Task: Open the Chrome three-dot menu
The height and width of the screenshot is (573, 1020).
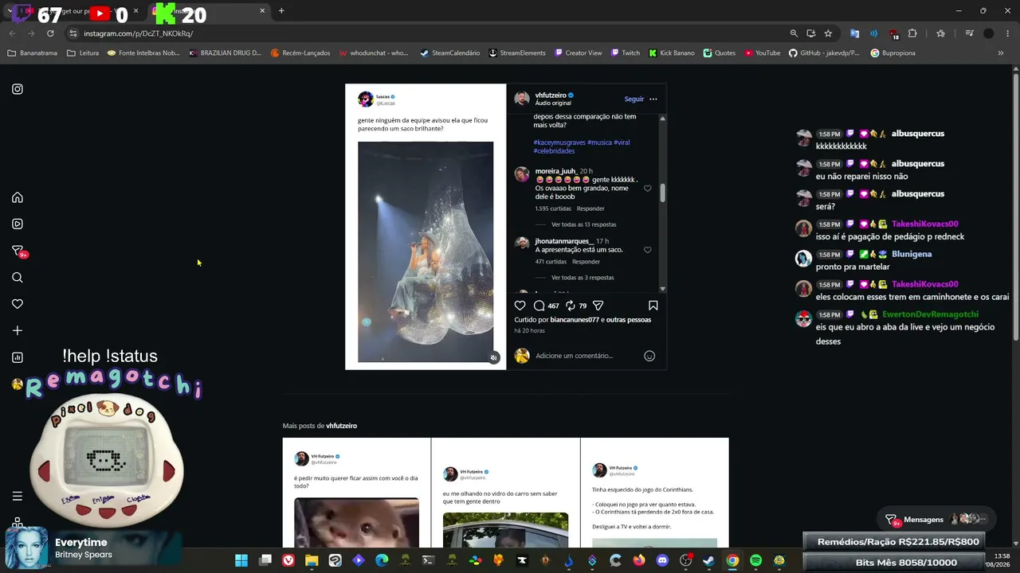Action: (1007, 33)
